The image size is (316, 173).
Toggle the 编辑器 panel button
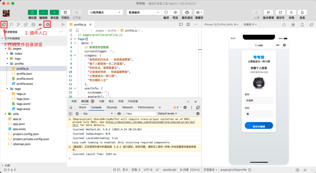pos(43,13)
